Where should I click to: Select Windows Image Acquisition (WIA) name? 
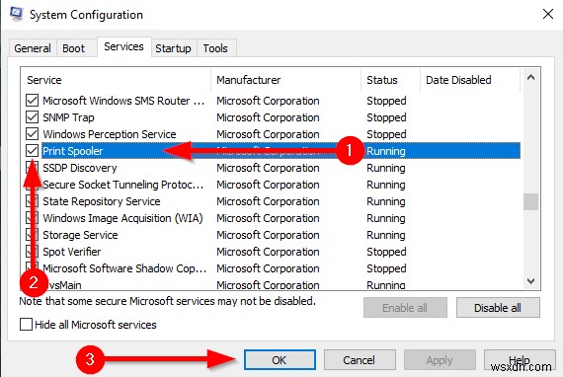(x=122, y=218)
